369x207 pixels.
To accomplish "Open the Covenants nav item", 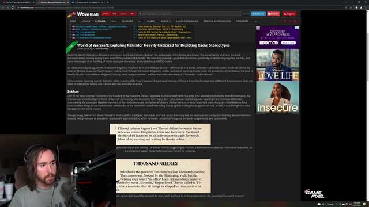I will coord(242,21).
